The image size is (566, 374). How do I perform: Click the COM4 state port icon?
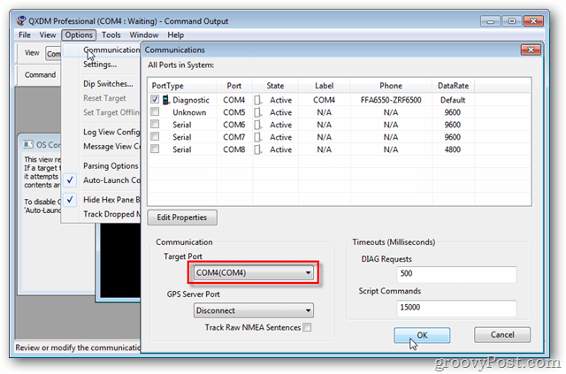click(257, 100)
